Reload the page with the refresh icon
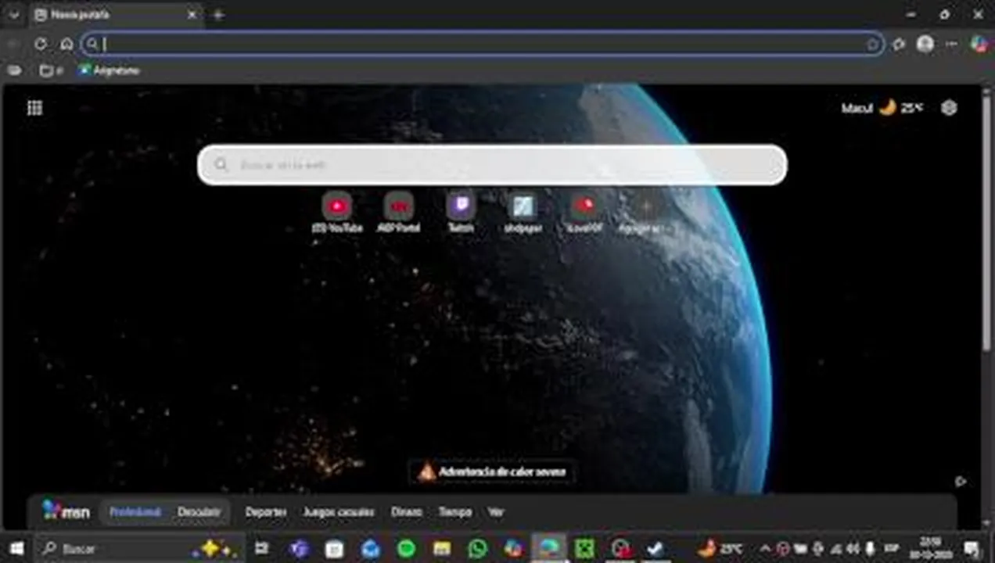The height and width of the screenshot is (563, 995). (41, 45)
